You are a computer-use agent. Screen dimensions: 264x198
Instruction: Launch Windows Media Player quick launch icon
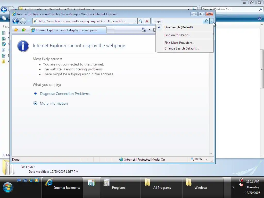pos(37,180)
